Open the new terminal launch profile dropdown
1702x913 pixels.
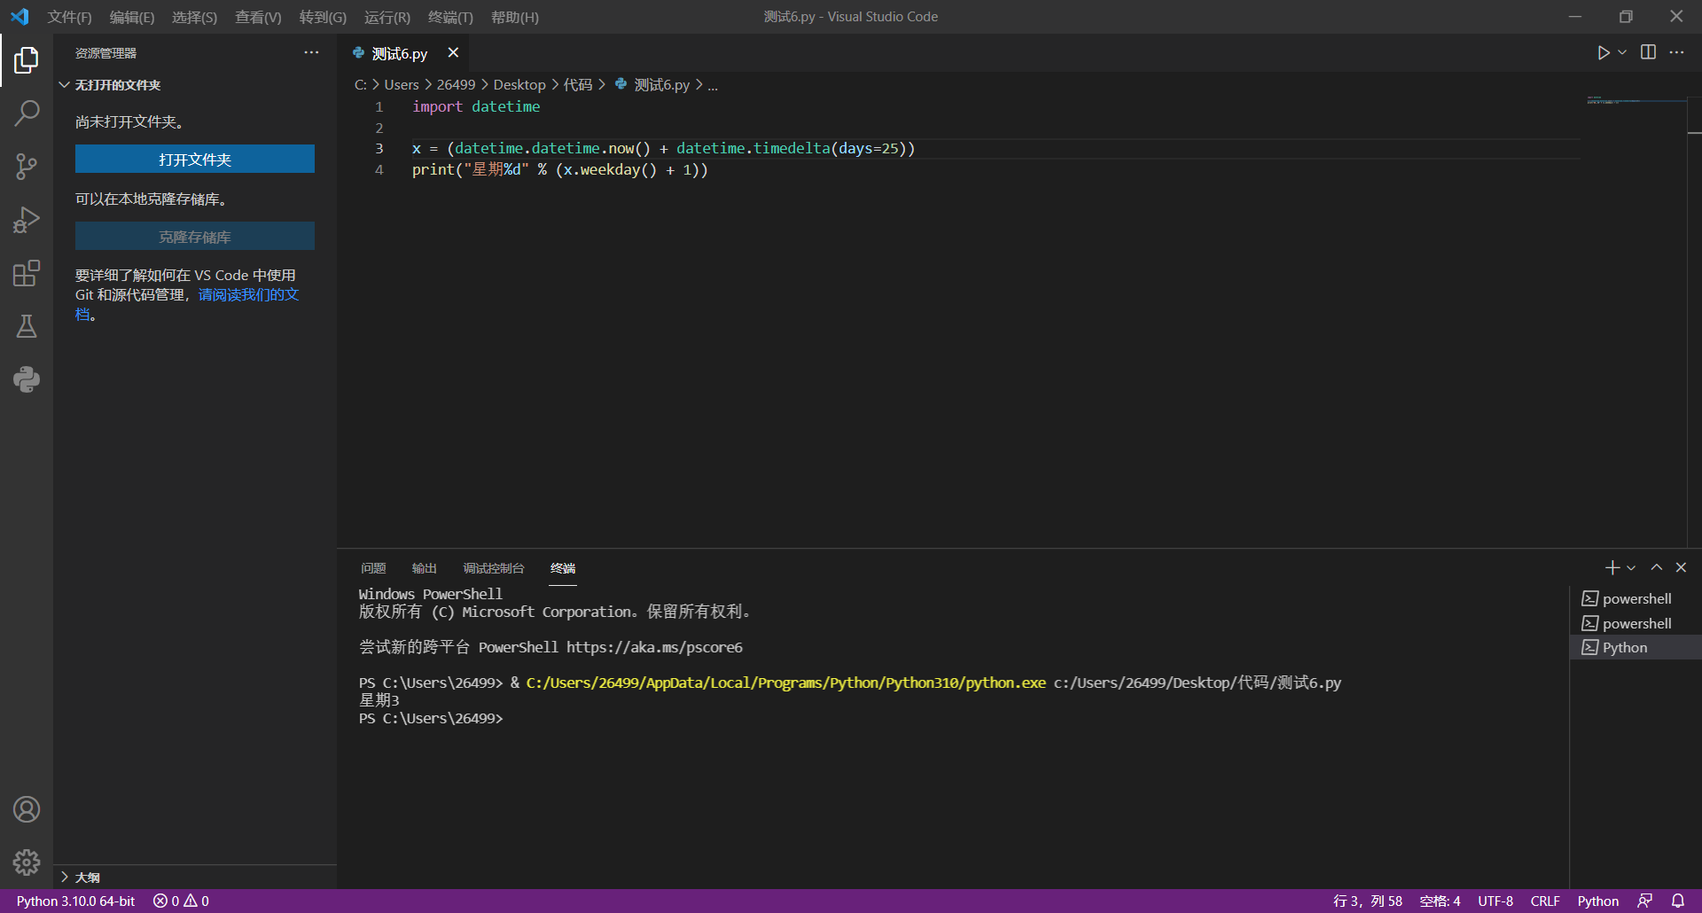[x=1631, y=567]
